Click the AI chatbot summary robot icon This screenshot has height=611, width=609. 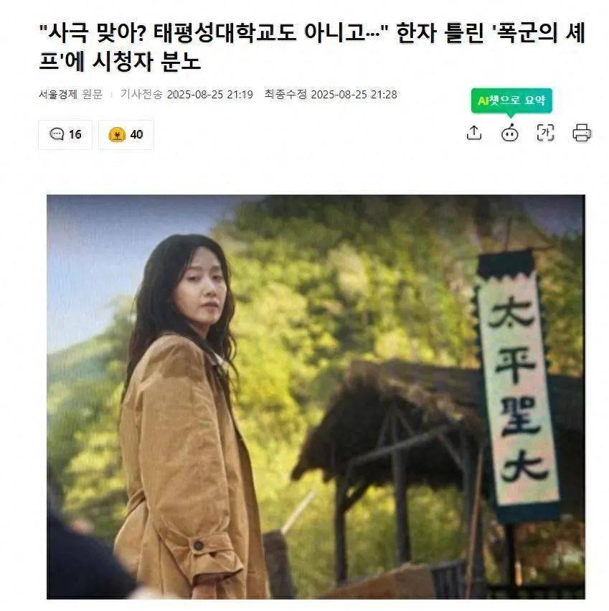click(510, 133)
